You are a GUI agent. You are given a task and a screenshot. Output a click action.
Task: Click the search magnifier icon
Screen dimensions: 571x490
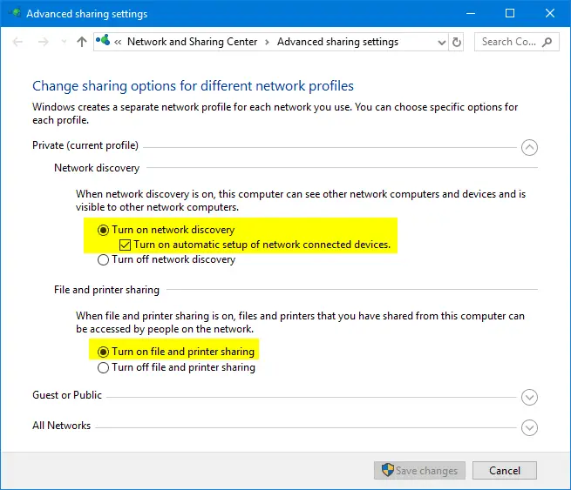[547, 42]
